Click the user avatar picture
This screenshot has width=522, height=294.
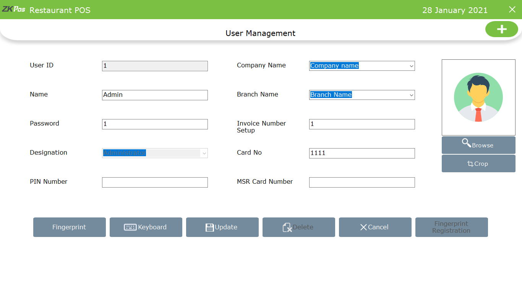click(x=478, y=97)
